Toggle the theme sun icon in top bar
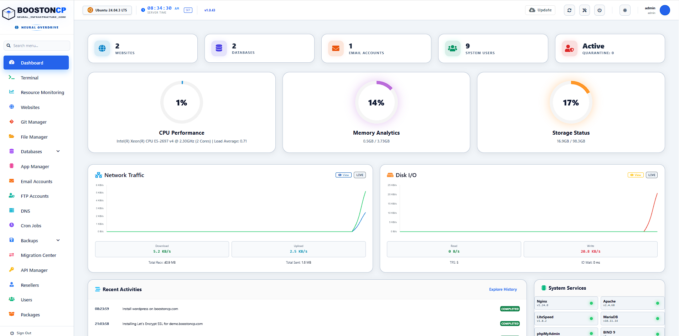The height and width of the screenshot is (336, 679). (625, 10)
